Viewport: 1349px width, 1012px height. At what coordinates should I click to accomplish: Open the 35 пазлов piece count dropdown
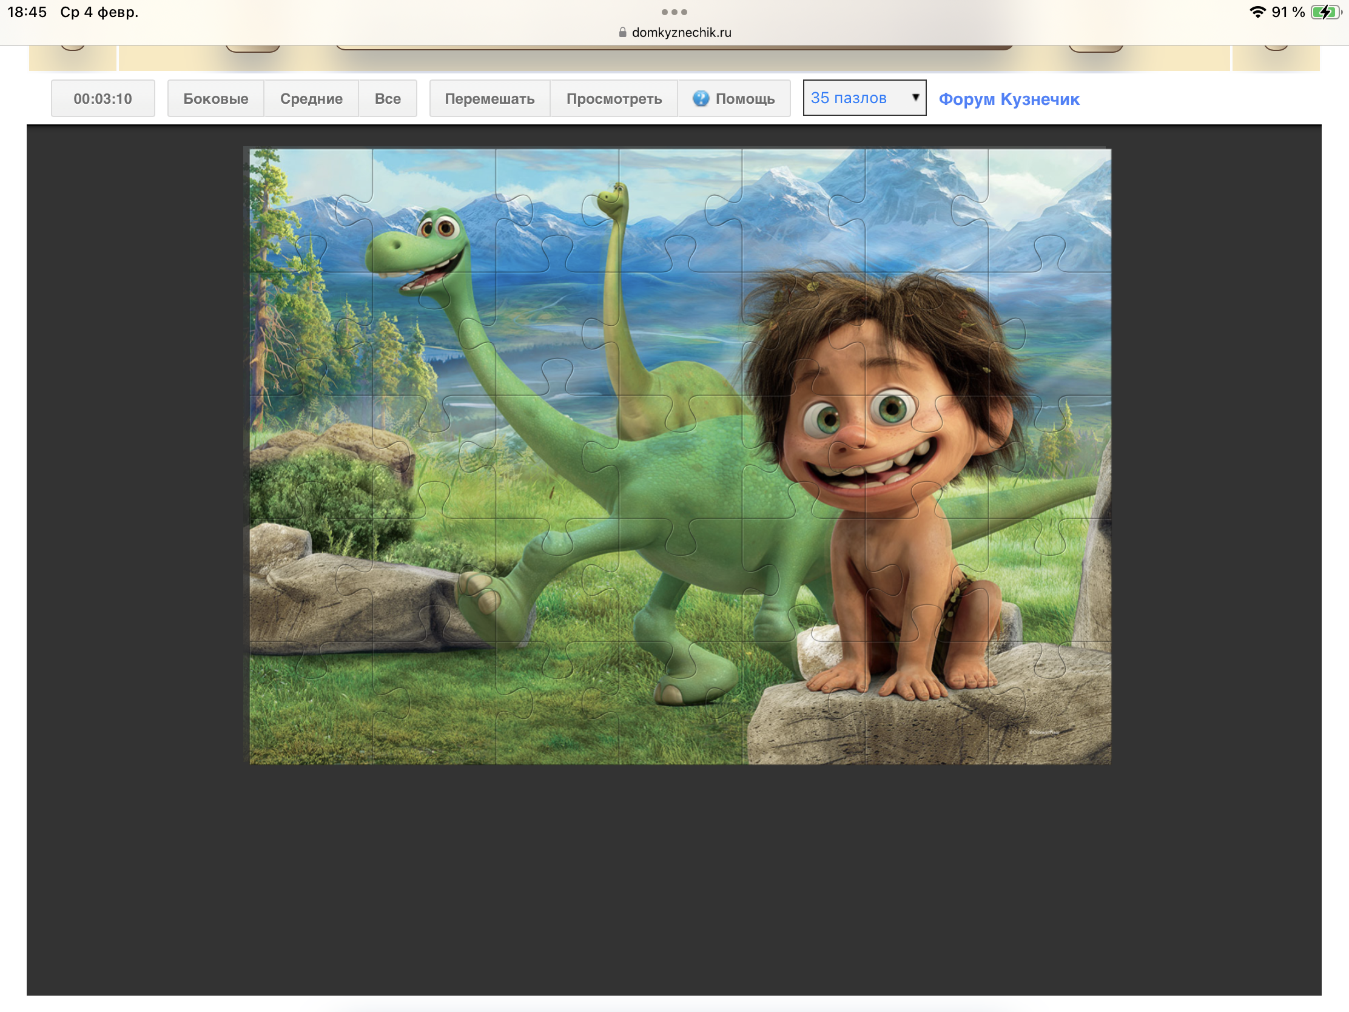tap(864, 98)
